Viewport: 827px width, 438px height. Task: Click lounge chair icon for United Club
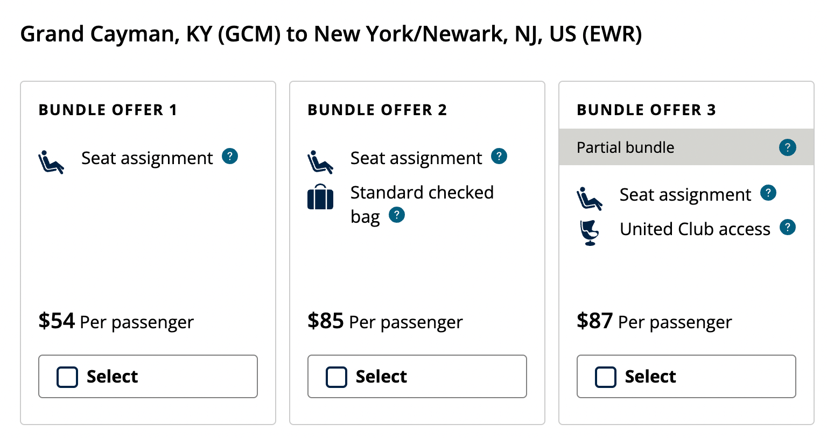coord(590,233)
